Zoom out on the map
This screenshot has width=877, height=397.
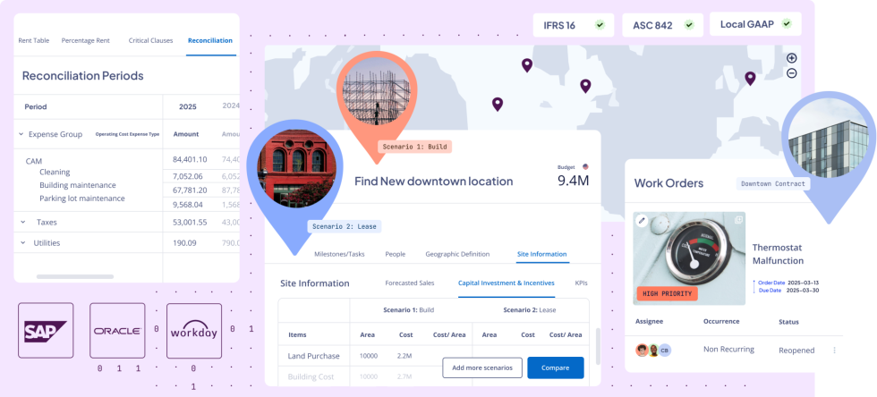pyautogui.click(x=791, y=73)
